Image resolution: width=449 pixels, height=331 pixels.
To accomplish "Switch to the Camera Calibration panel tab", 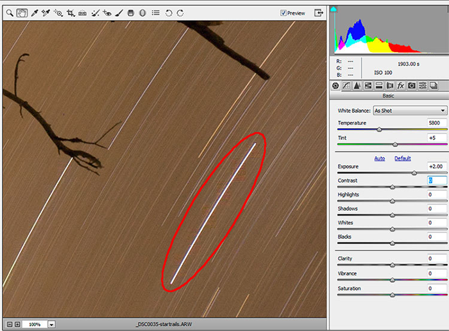I will [412, 85].
